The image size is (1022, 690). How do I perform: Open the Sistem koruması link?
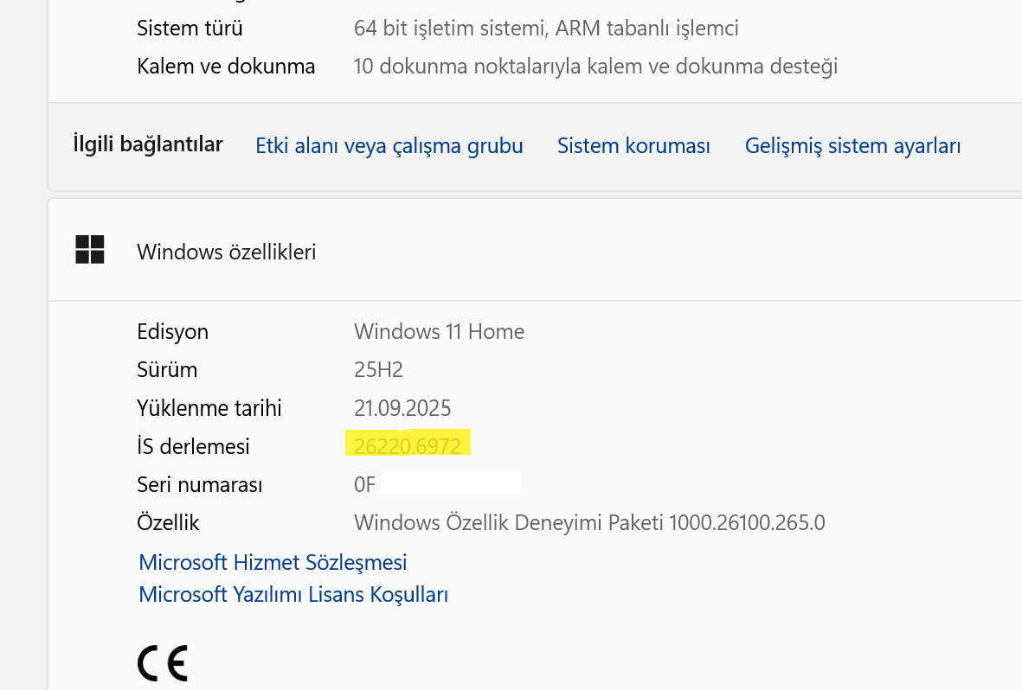[633, 146]
